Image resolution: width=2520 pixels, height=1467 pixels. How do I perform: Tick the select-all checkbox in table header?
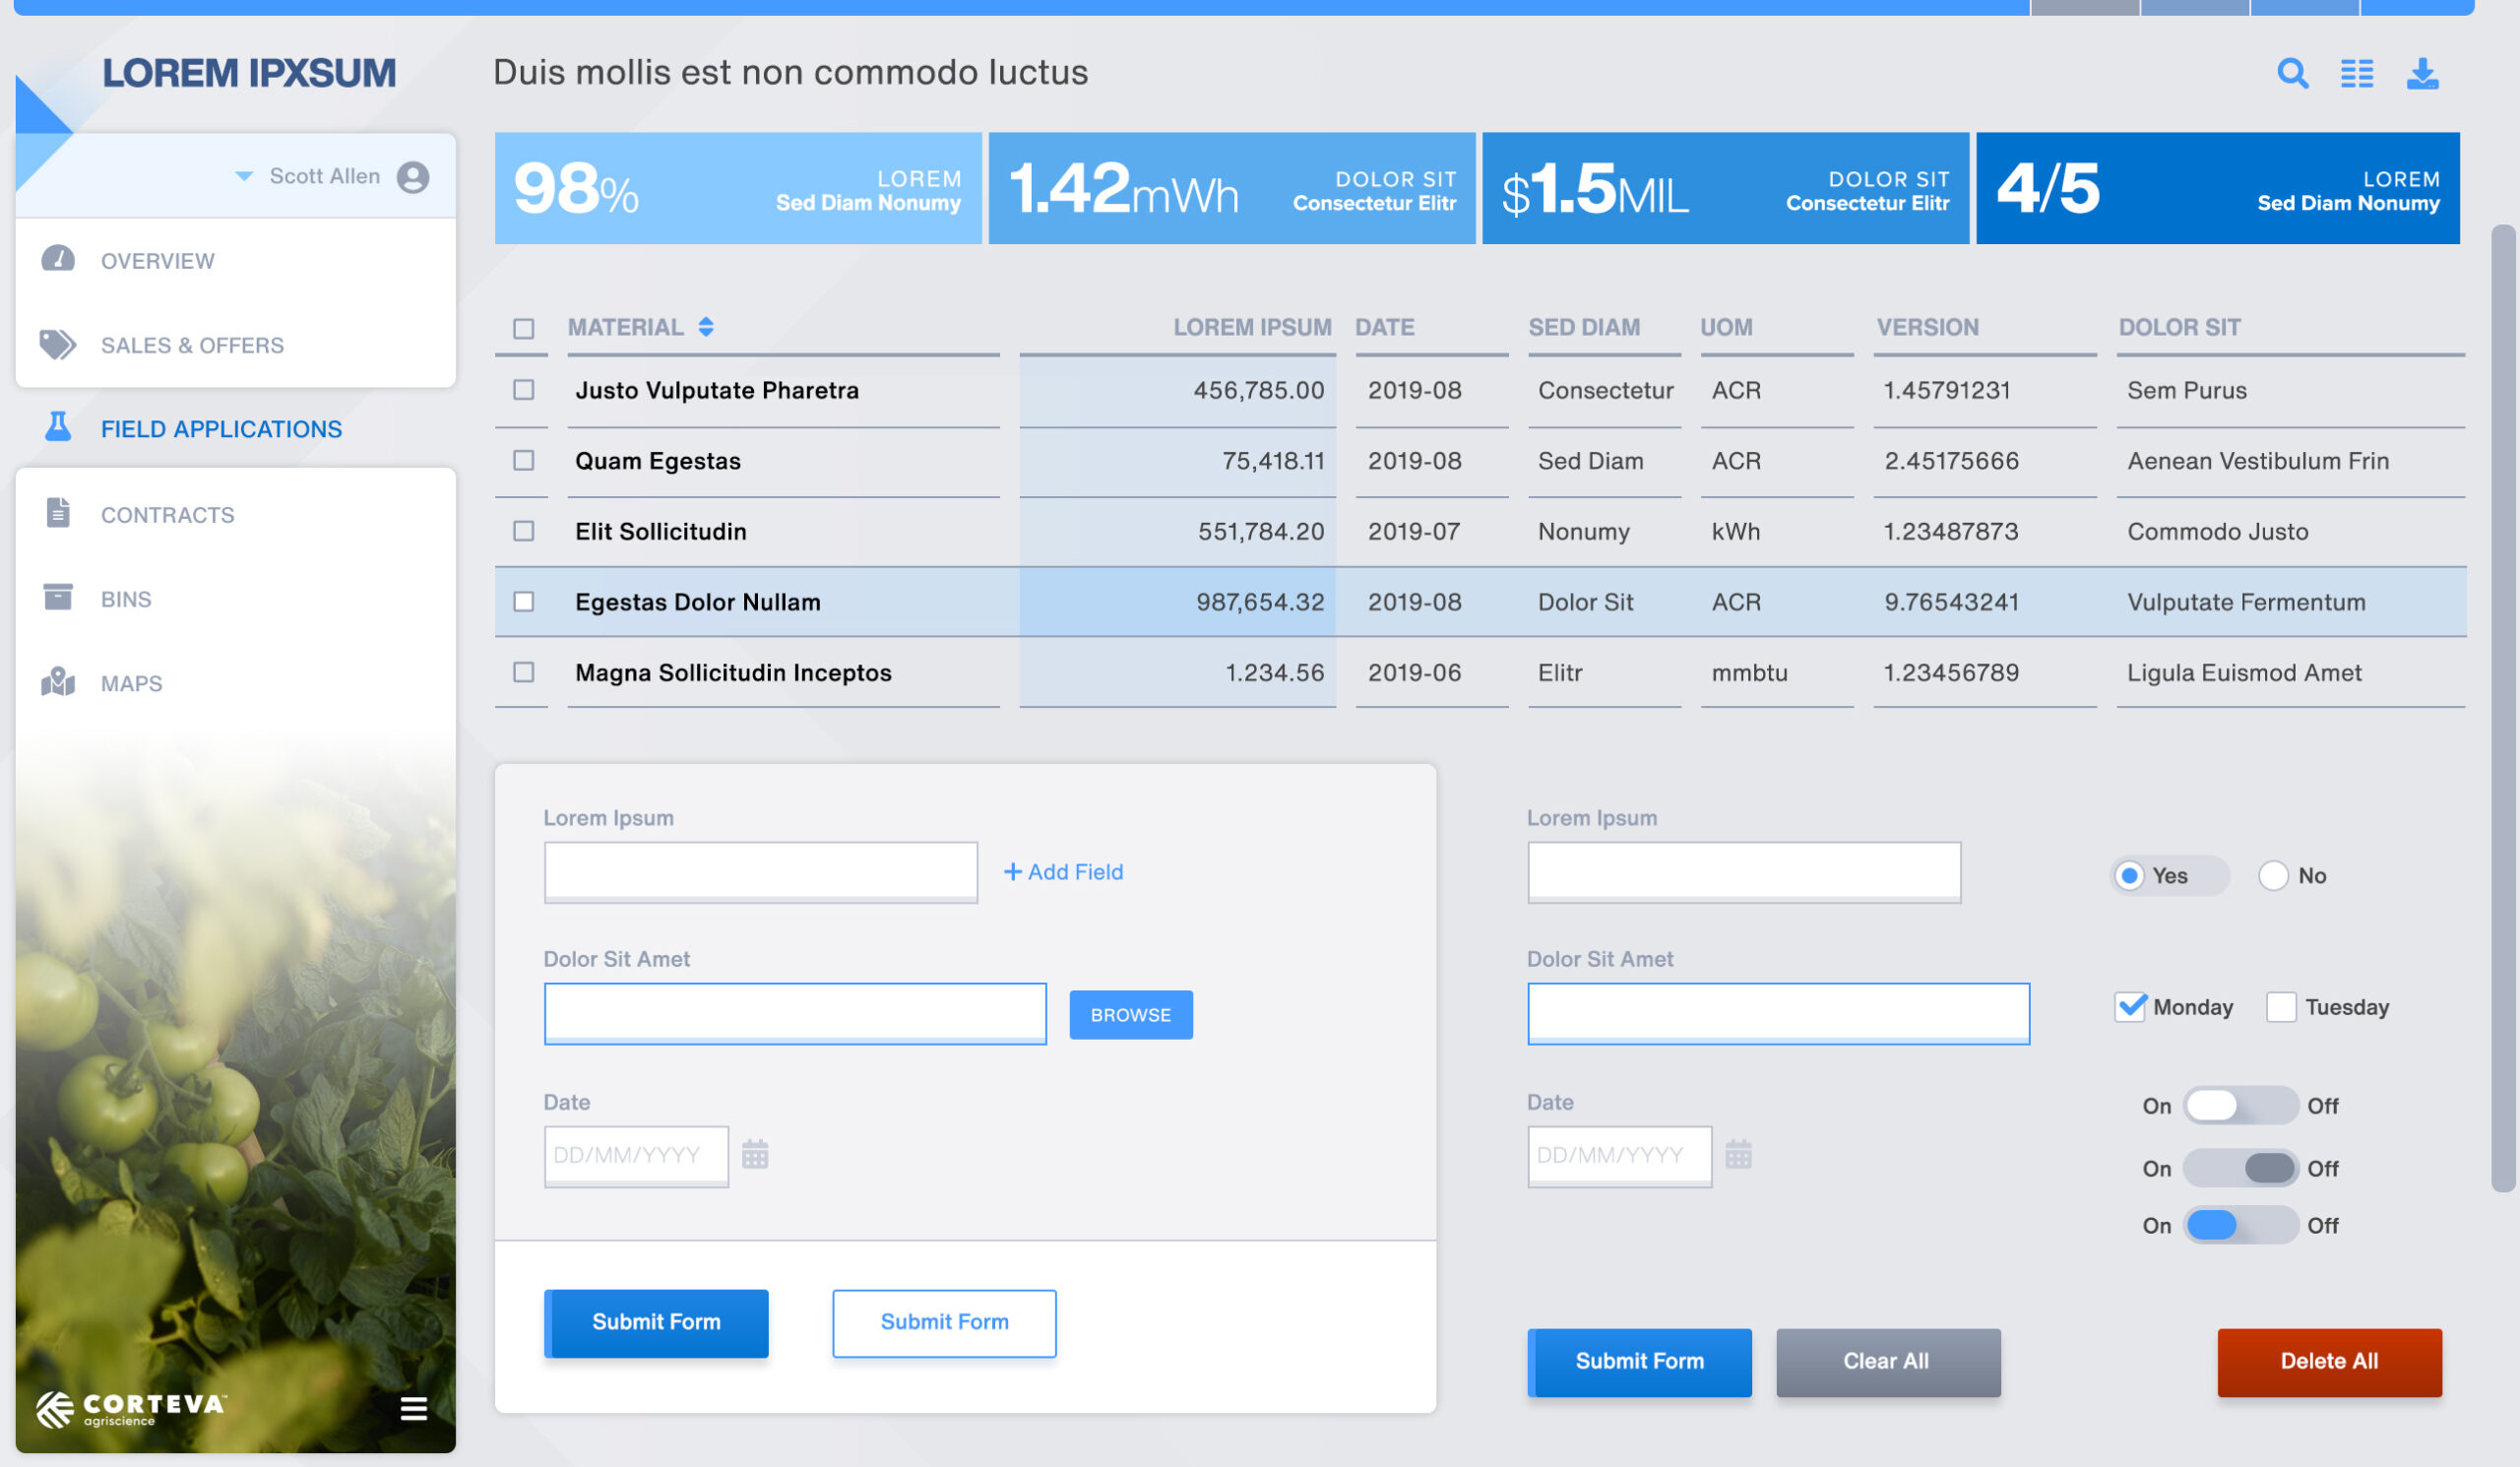point(523,328)
